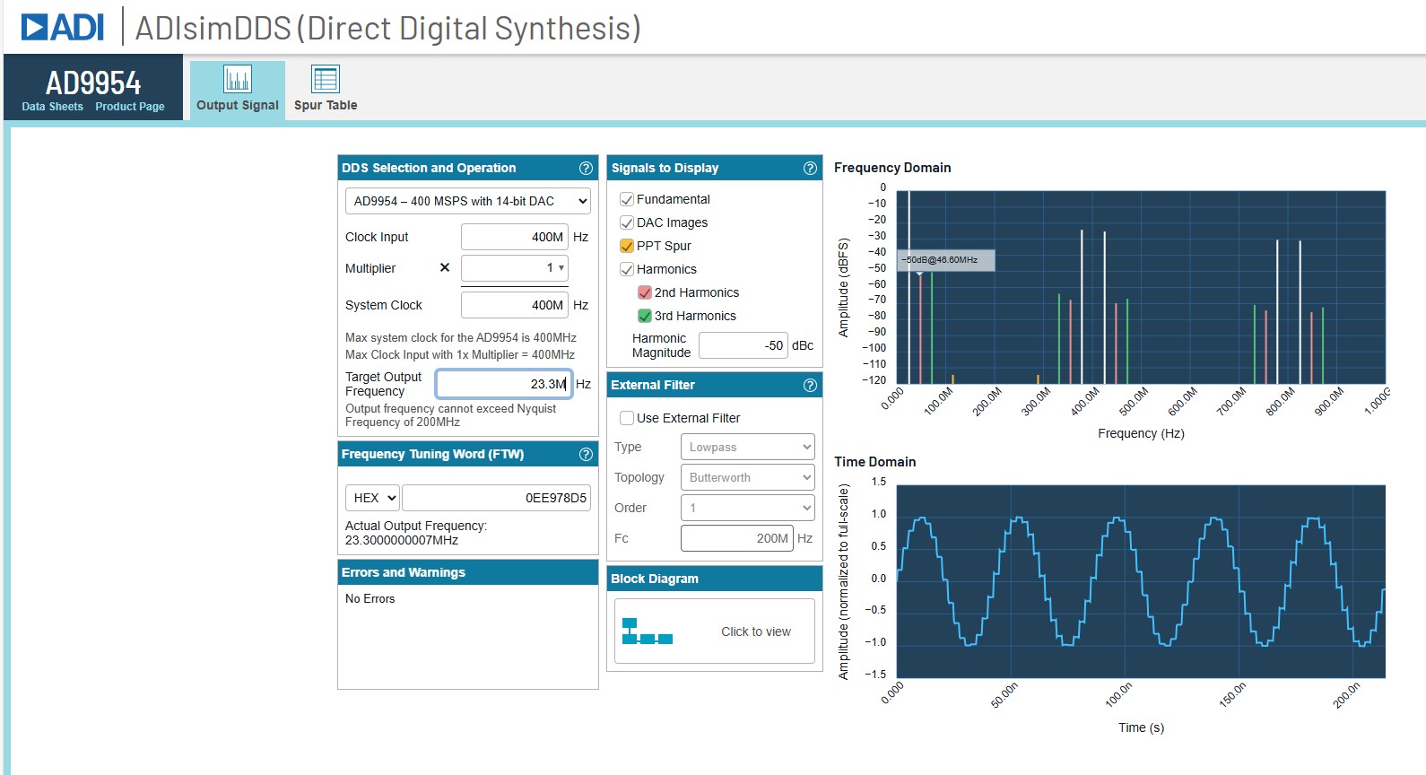Expand the Multiplier dropdown
Screen dimensions: 1426x775
pos(514,267)
